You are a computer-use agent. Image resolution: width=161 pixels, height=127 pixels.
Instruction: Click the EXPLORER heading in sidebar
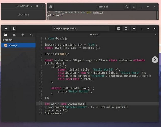[x=8, y=40]
